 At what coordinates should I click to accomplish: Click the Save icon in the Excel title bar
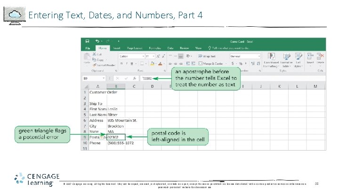point(88,41)
